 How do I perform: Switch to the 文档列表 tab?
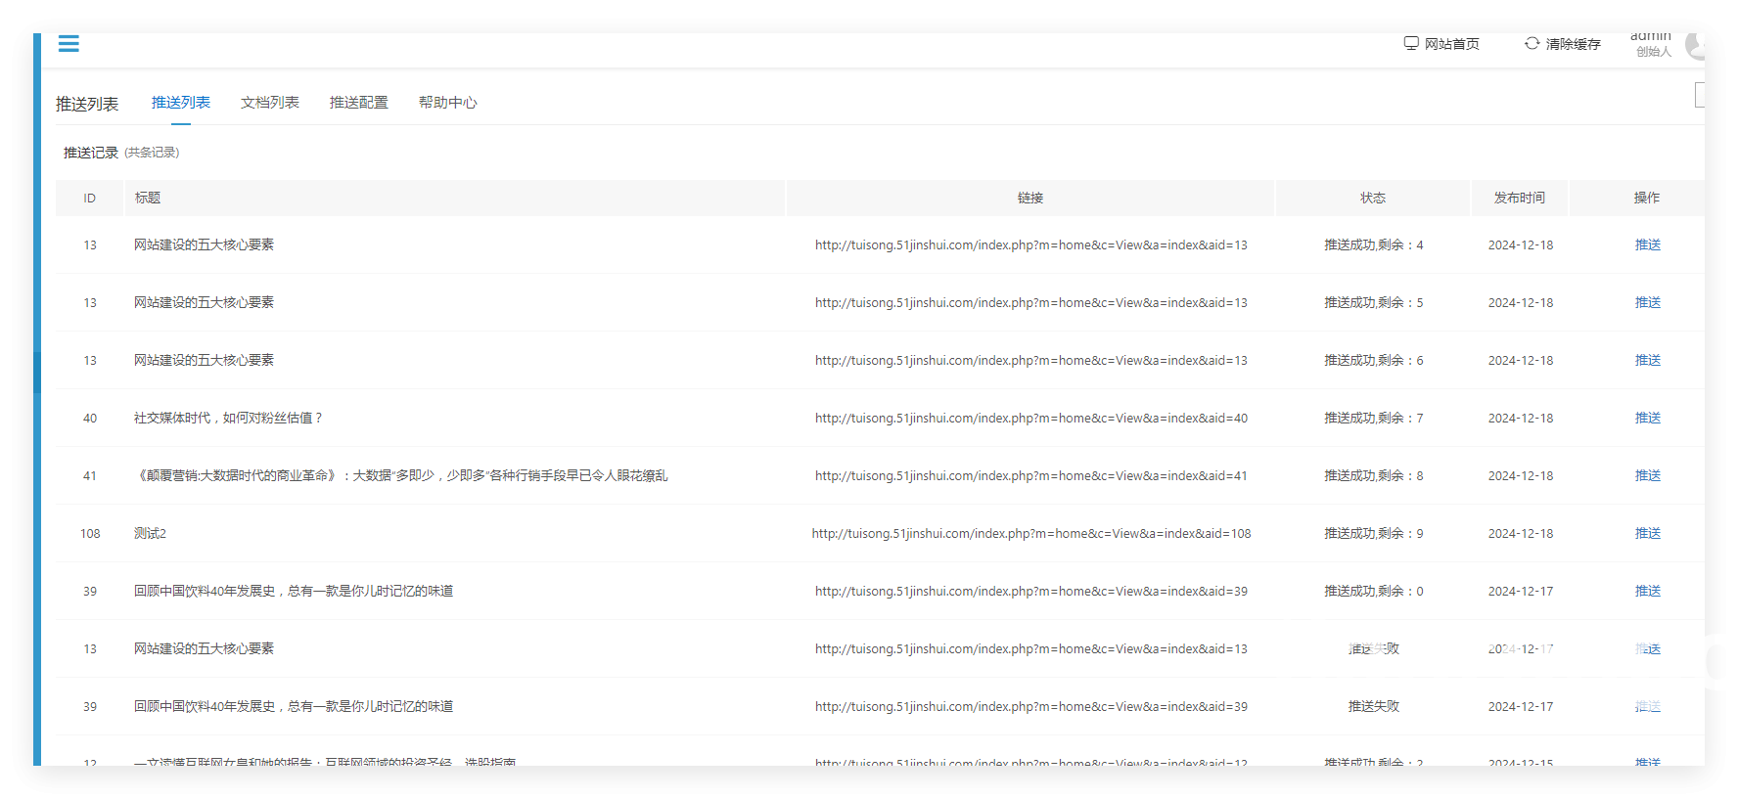point(270,103)
